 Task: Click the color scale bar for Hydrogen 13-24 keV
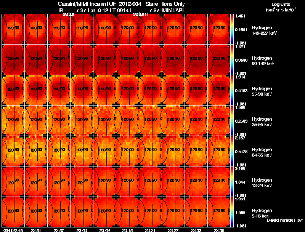(x=232, y=182)
